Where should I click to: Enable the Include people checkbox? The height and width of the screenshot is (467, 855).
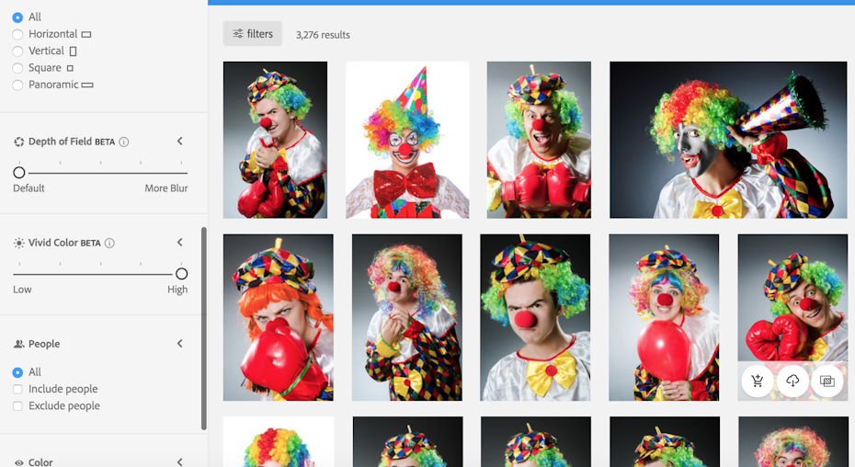point(17,389)
